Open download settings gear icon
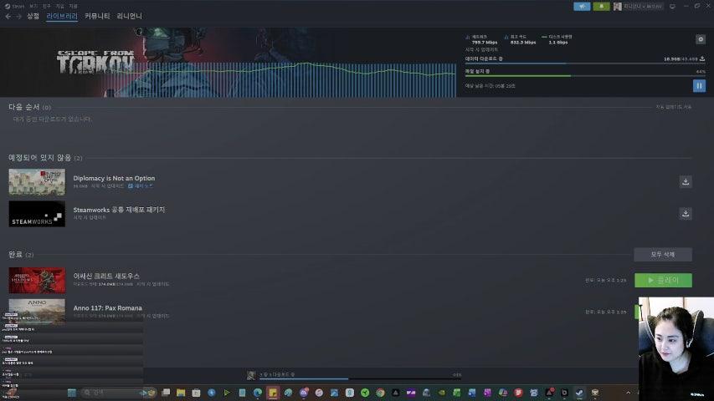Image resolution: width=714 pixels, height=401 pixels. [701, 39]
